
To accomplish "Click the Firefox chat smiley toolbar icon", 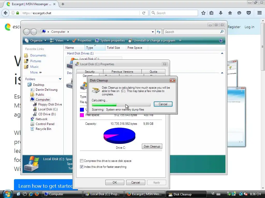I will [x=239, y=13].
